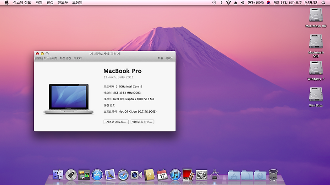Open Documents folder stack in dock
Viewport: 330px width, 185px height.
pyautogui.click(x=247, y=175)
